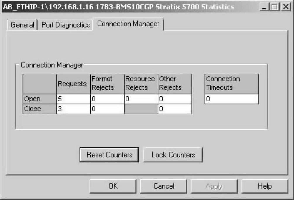Switch to the General tab
This screenshot has width=294, height=200.
22,25
